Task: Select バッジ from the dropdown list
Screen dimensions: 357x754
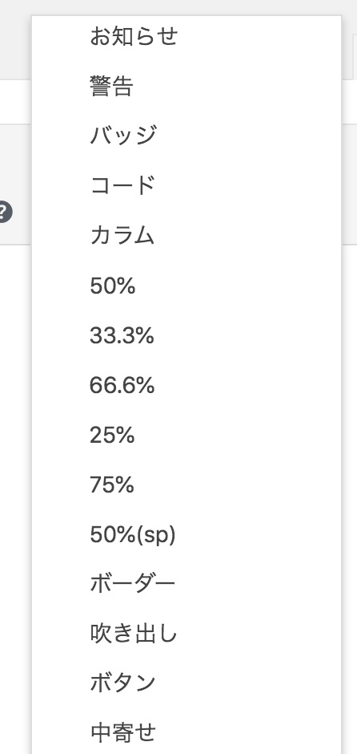Action: (187, 136)
